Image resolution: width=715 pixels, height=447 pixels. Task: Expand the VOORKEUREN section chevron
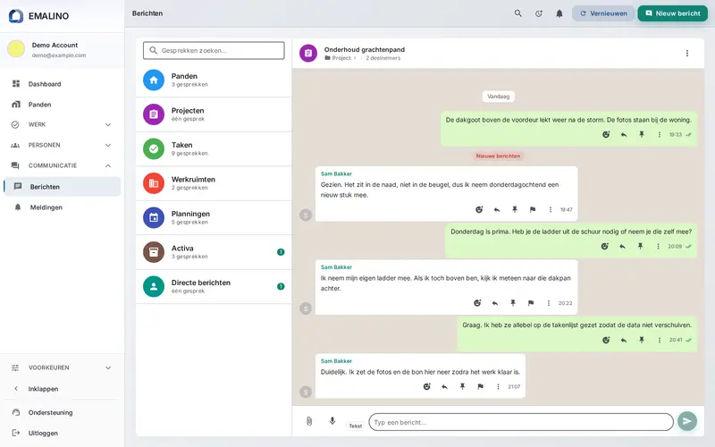[x=108, y=367]
